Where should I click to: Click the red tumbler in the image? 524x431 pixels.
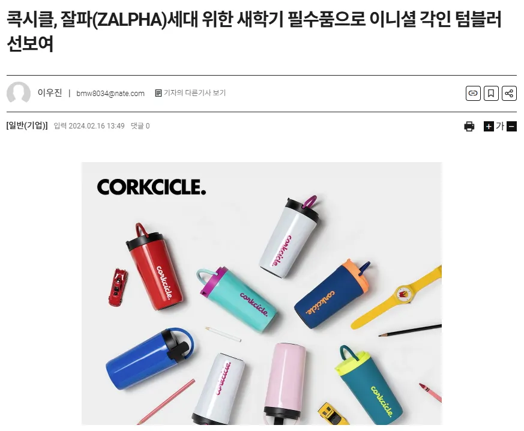click(154, 267)
